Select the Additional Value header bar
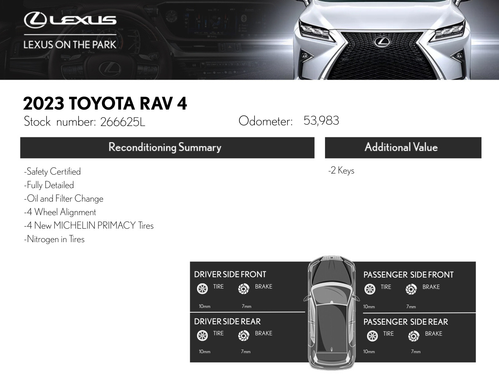 point(403,148)
